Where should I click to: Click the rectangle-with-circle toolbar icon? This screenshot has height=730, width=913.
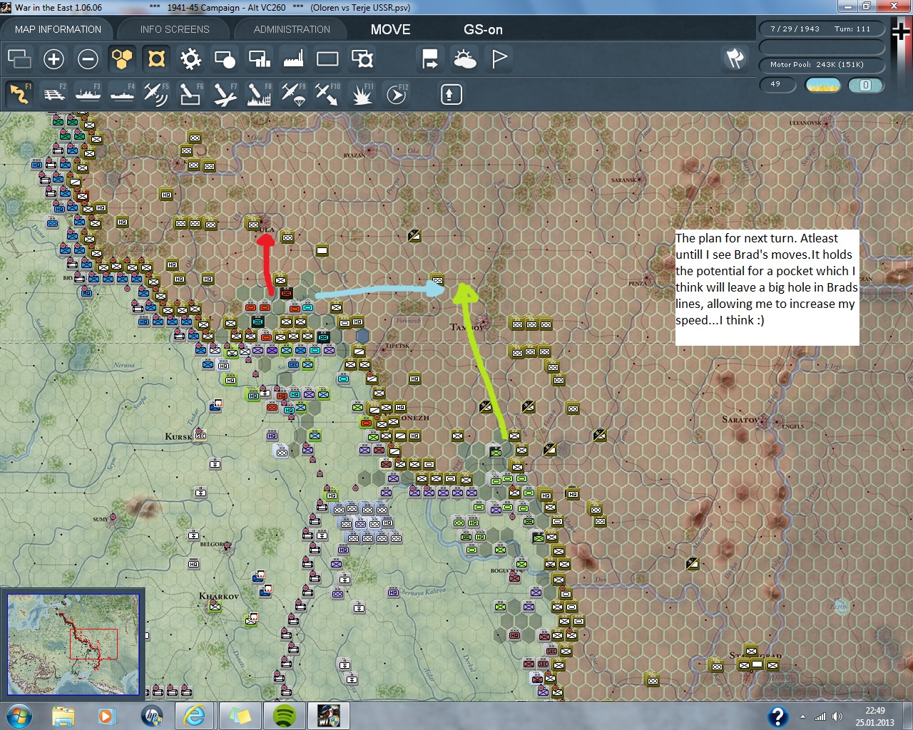point(225,59)
